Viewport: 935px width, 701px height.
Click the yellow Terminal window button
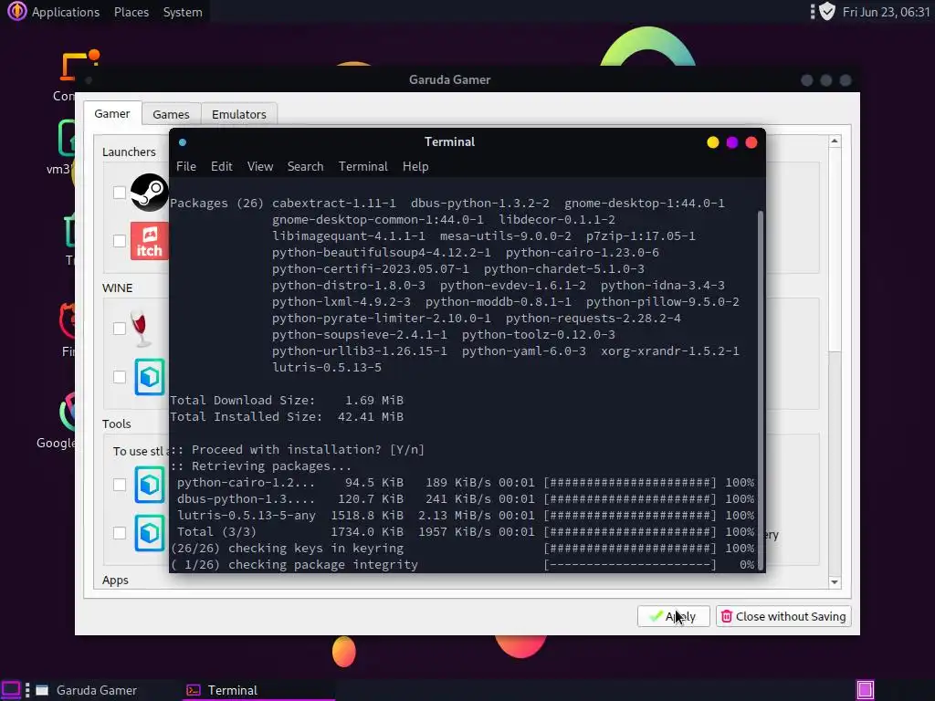(712, 142)
